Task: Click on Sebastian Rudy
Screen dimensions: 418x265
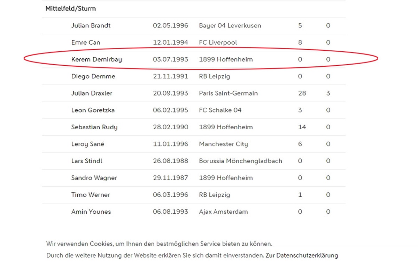Action: (x=94, y=127)
